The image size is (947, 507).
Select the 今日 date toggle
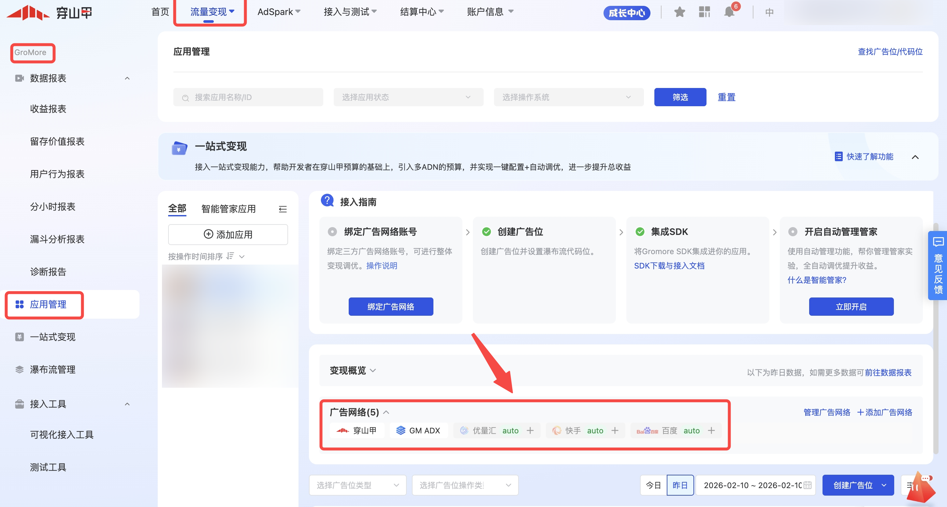(x=653, y=485)
